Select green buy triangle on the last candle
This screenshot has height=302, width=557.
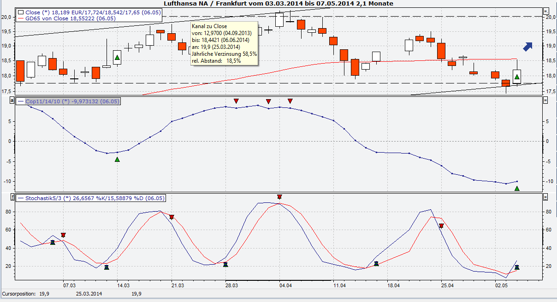(517, 77)
